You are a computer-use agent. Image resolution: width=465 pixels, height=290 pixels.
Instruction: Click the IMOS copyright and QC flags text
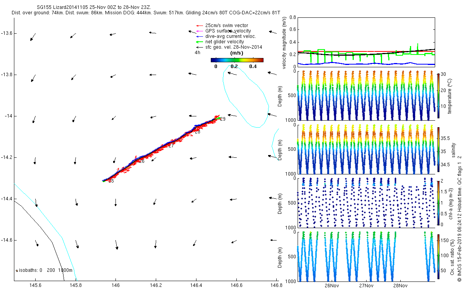click(x=460, y=218)
